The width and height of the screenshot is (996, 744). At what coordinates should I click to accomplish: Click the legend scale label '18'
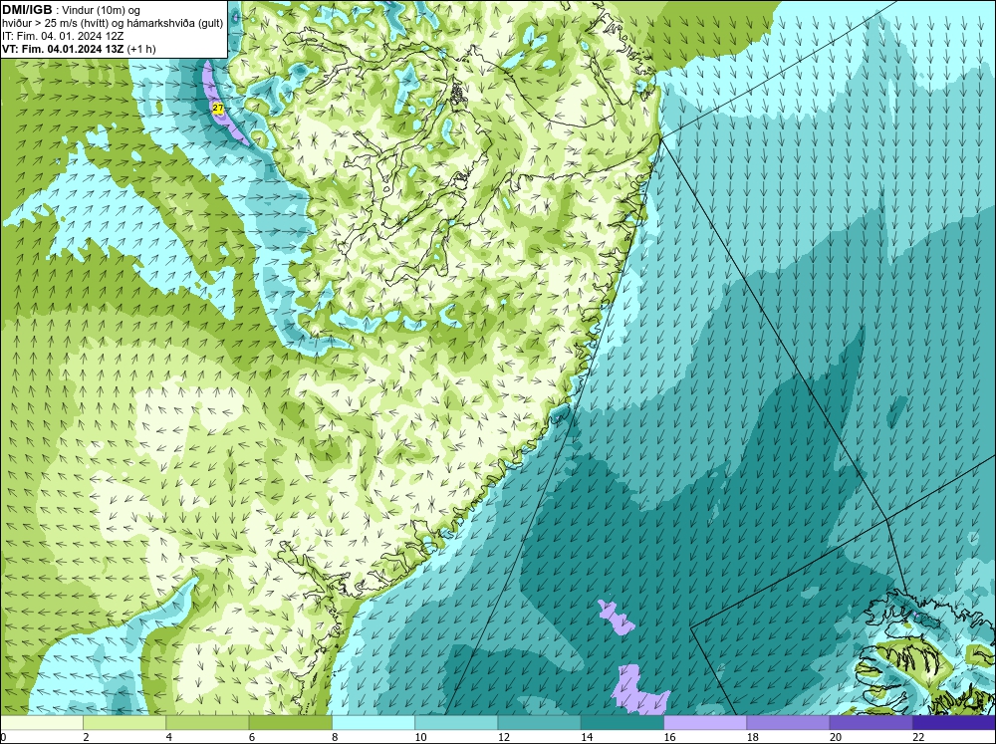[752, 737]
